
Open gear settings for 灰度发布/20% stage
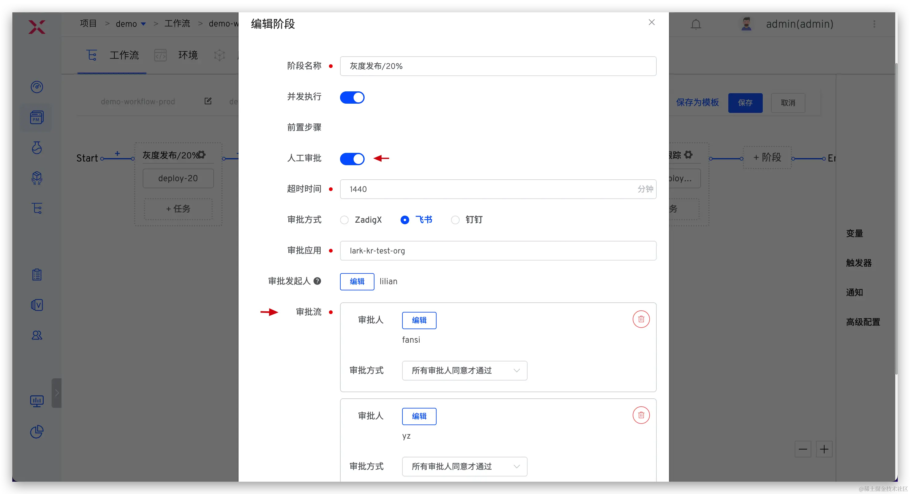(x=202, y=155)
